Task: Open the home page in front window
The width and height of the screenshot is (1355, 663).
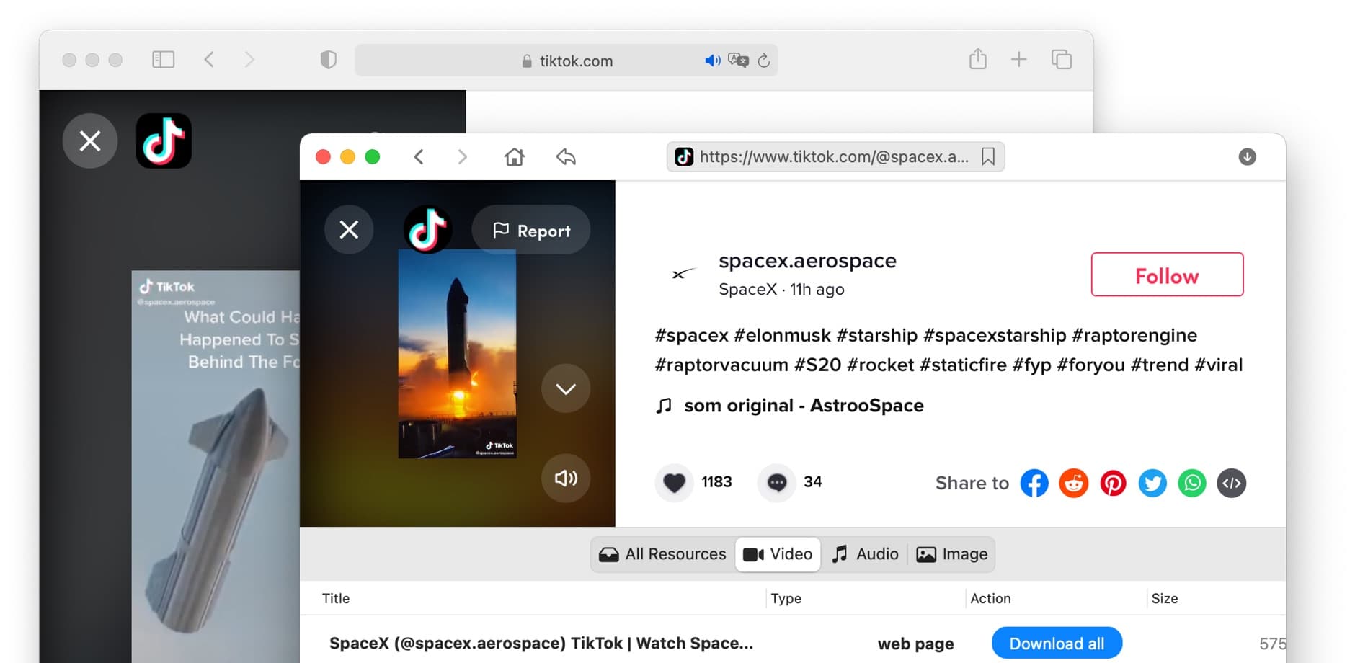Action: click(x=514, y=156)
